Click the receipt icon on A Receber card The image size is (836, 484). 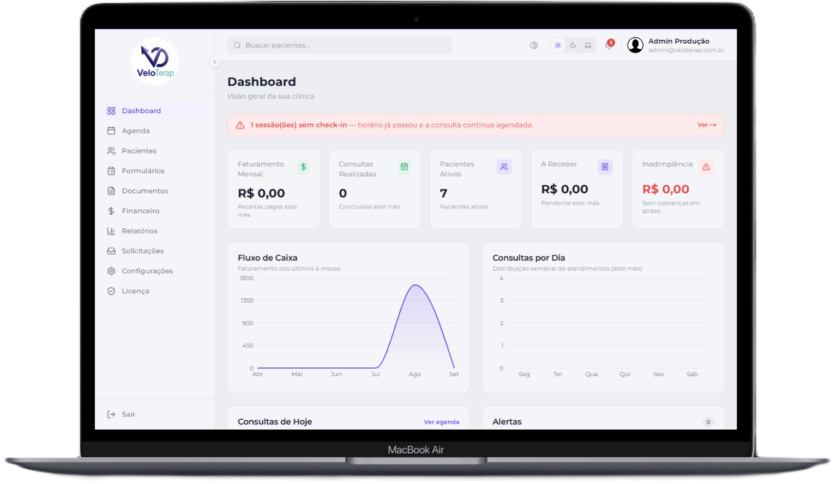click(605, 167)
